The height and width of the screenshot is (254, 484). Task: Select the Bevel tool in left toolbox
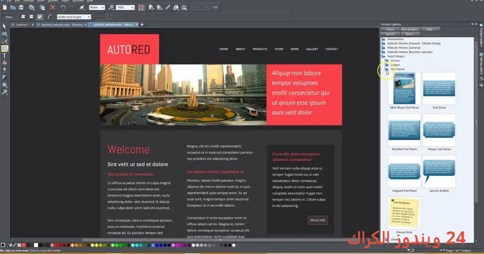[x=4, y=85]
